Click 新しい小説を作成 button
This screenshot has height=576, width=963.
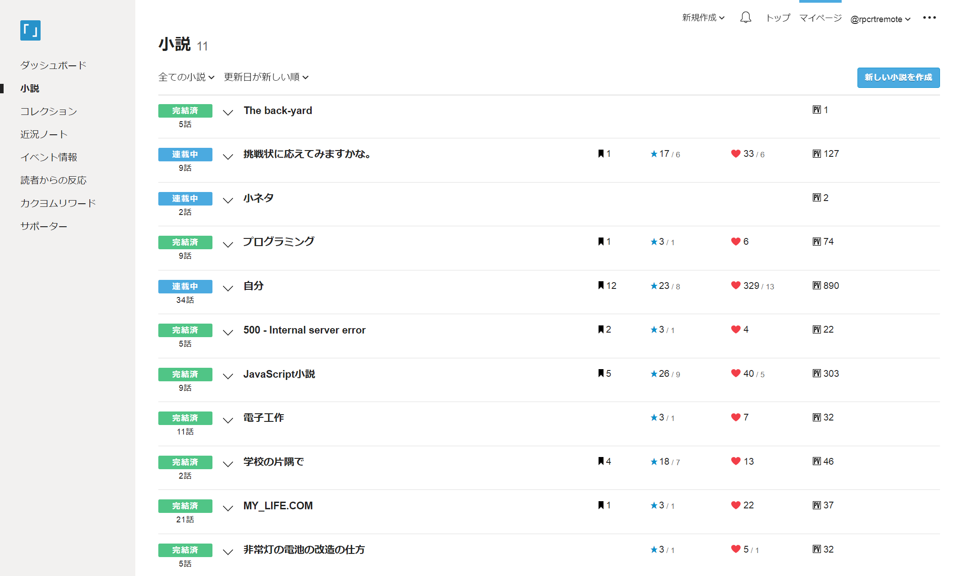[898, 78]
